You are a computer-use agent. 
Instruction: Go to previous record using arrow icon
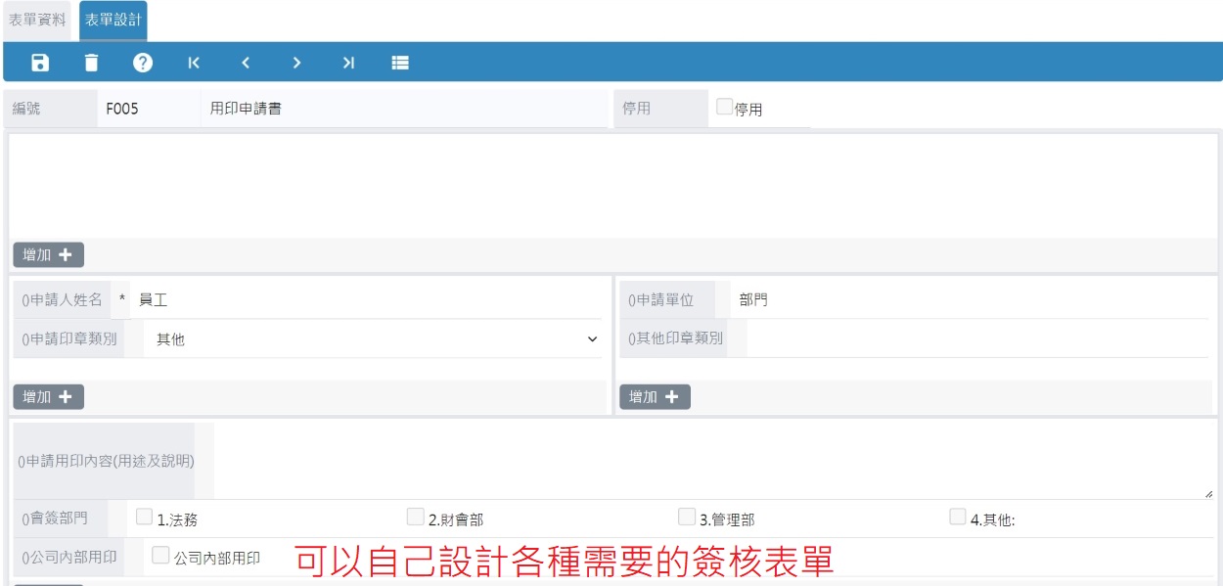246,61
